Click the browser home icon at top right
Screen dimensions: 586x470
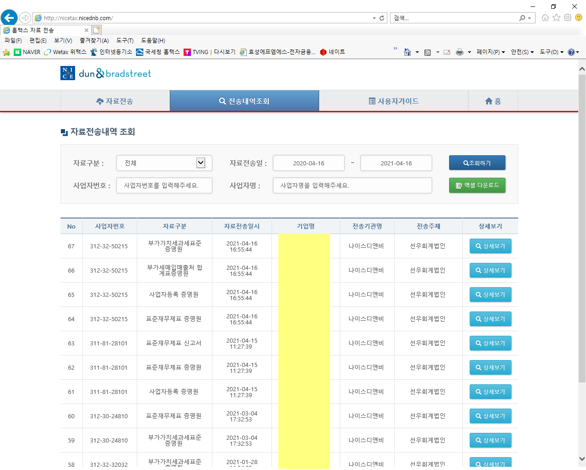545,17
